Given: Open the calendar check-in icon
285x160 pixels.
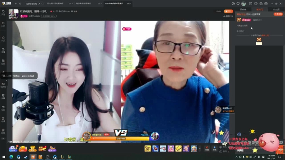Looking at the screenshot, I should click(x=251, y=4).
